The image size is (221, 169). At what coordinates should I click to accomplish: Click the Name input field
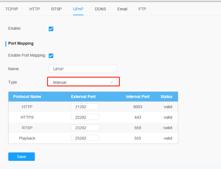pyautogui.click(x=83, y=69)
